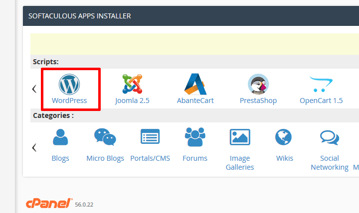
Task: Open the AbanteCart script icon
Action: pos(195,84)
